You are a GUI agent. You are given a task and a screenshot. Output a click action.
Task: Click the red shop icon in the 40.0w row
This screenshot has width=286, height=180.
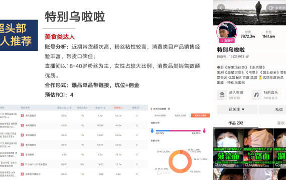tap(22, 125)
